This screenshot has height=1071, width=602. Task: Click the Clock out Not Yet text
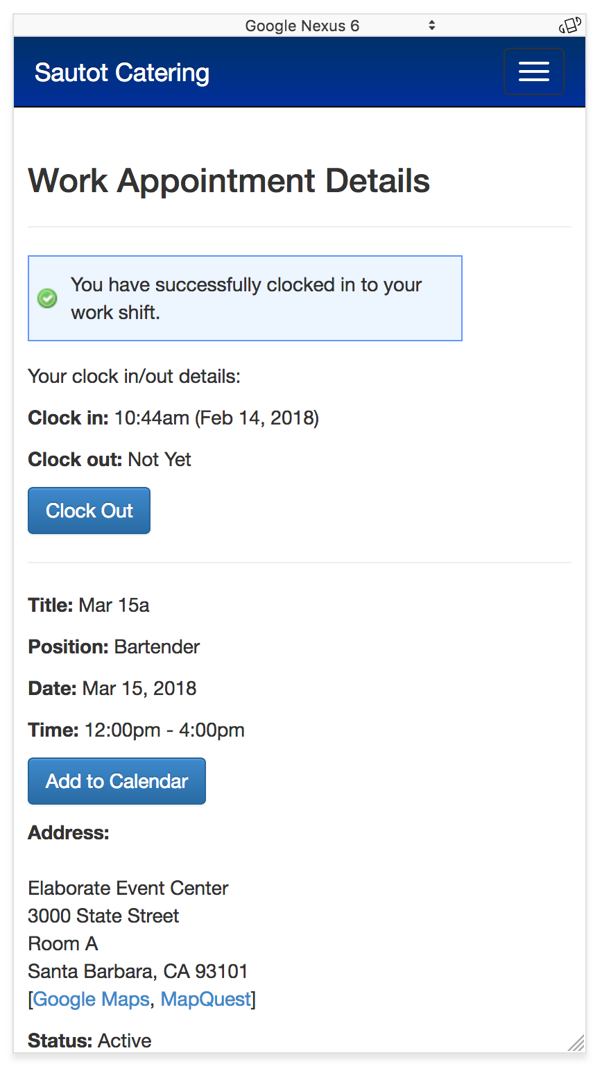coord(110,459)
